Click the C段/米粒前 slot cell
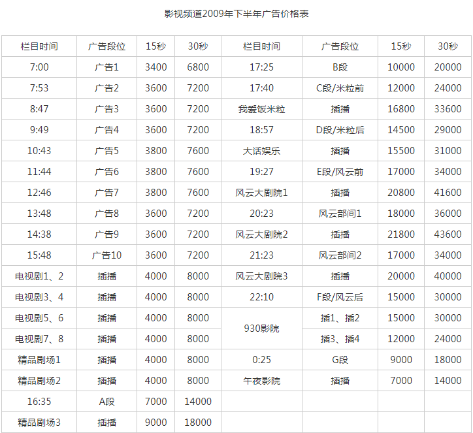Image resolution: width=473 pixels, height=433 pixels. pyautogui.click(x=340, y=88)
